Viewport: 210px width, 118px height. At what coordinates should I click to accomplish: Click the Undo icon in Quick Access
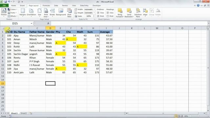(9, 2)
